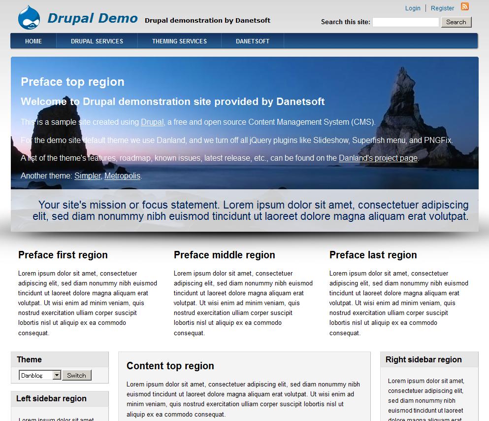Click the Drupal drop logo icon
This screenshot has height=421, width=489.
(29, 17)
